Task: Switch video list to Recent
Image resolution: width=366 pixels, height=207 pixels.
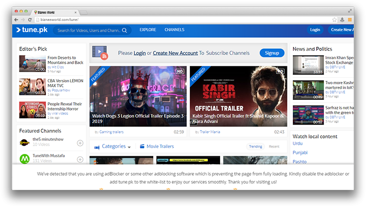Action: point(274,146)
